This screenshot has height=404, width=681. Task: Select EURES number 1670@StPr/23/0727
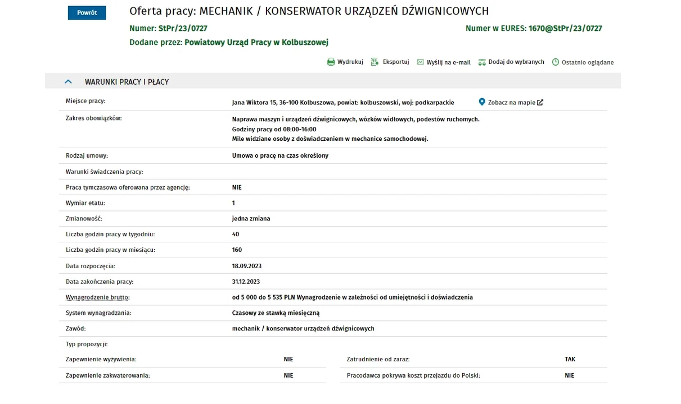click(x=565, y=28)
